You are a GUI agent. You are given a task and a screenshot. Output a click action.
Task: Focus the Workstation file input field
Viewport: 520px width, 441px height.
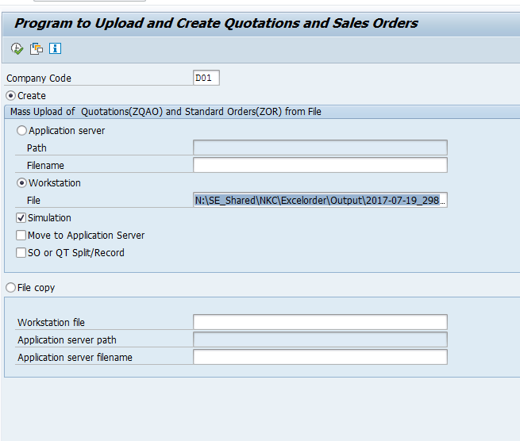[319, 322]
